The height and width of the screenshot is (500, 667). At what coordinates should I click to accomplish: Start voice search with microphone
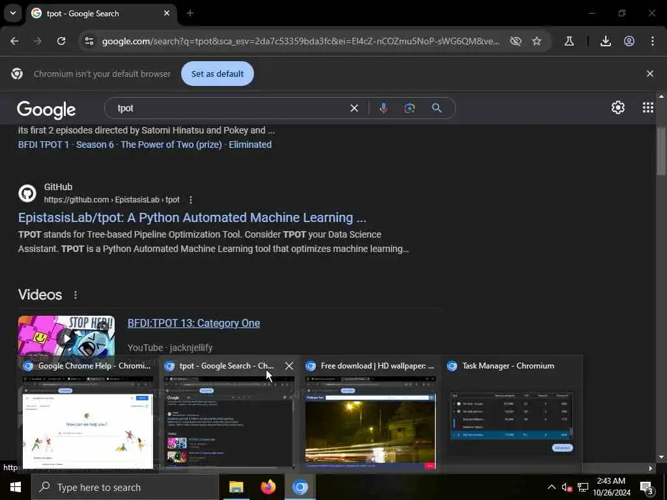(x=383, y=108)
